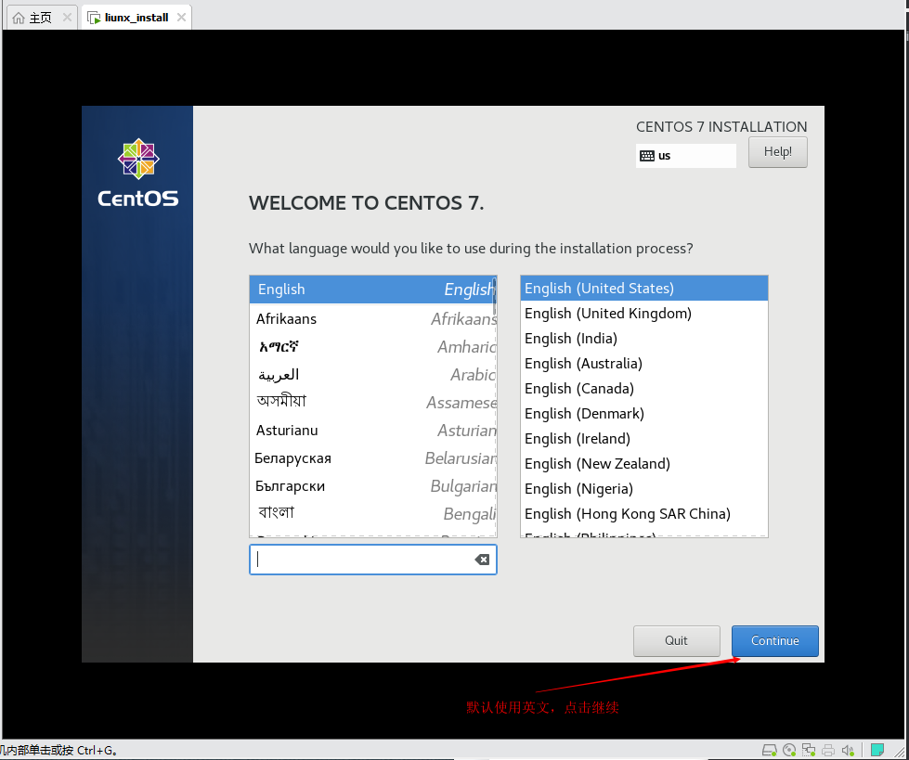Select Bulgarian in the language list
909x760 pixels.
[x=371, y=486]
